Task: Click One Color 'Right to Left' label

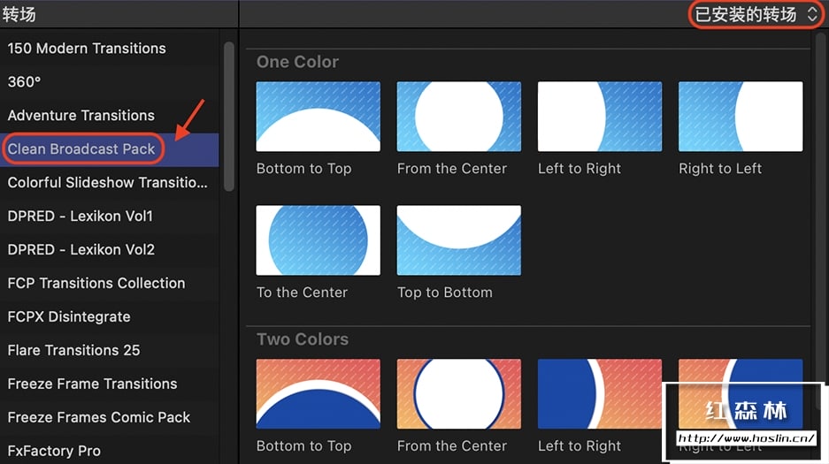Action: (720, 169)
